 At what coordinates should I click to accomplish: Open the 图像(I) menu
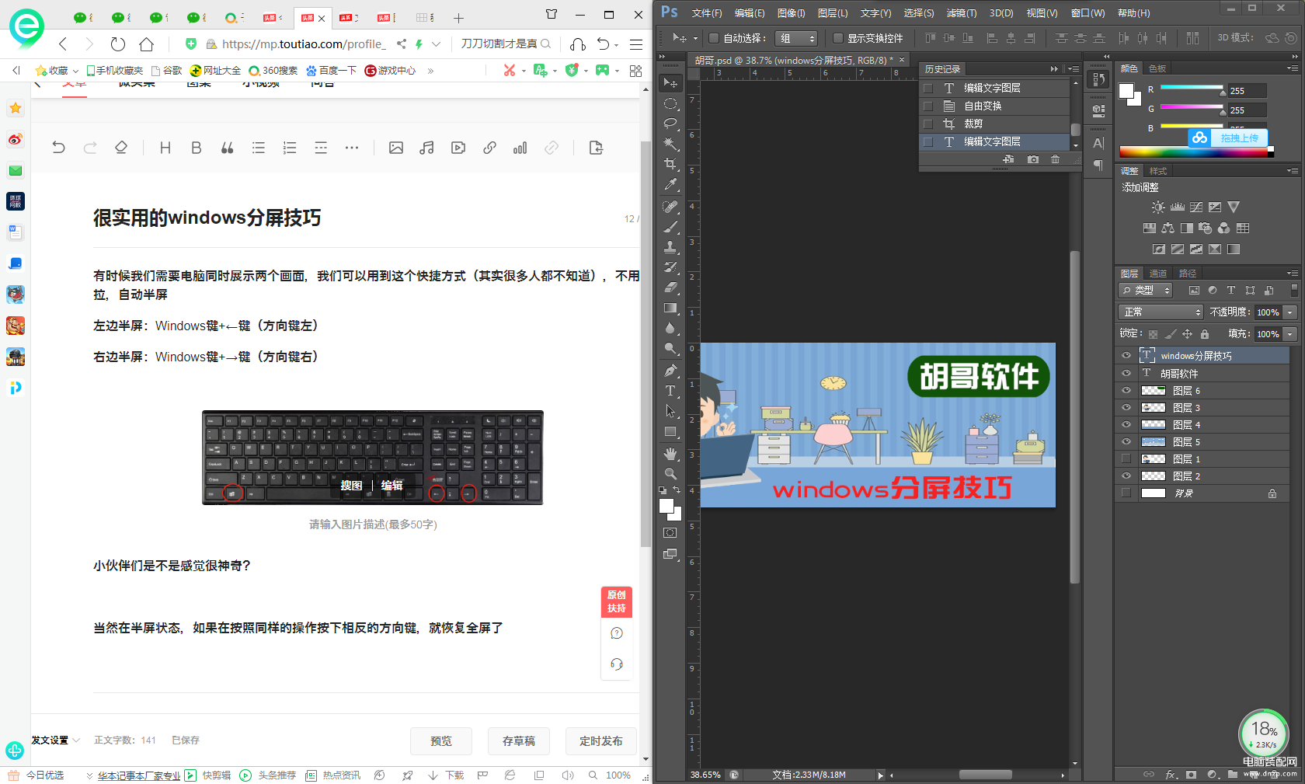point(791,13)
